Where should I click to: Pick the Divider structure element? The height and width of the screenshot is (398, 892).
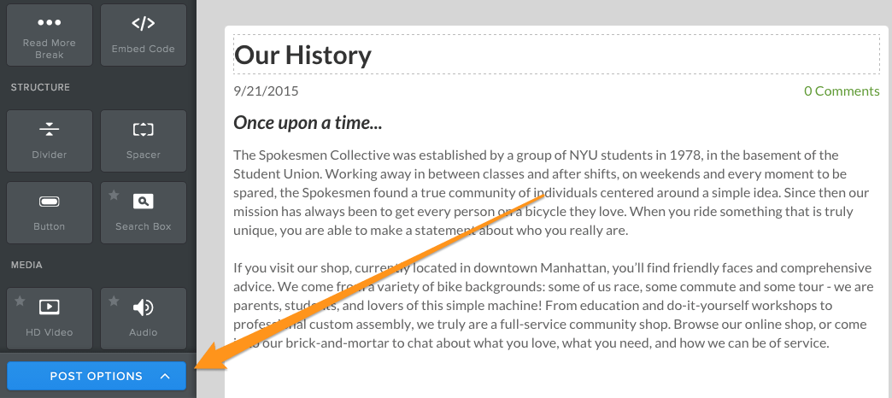pos(50,140)
